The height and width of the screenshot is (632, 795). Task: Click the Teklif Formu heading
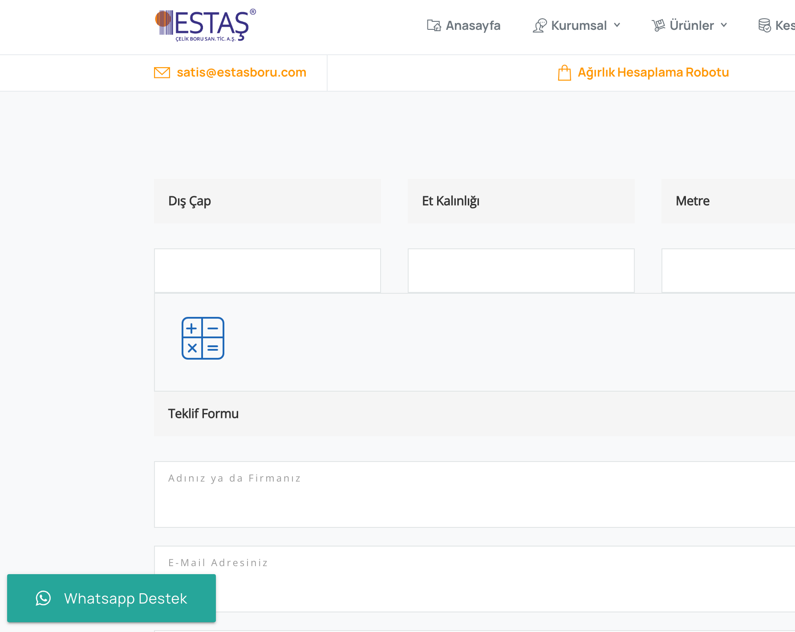click(x=203, y=414)
